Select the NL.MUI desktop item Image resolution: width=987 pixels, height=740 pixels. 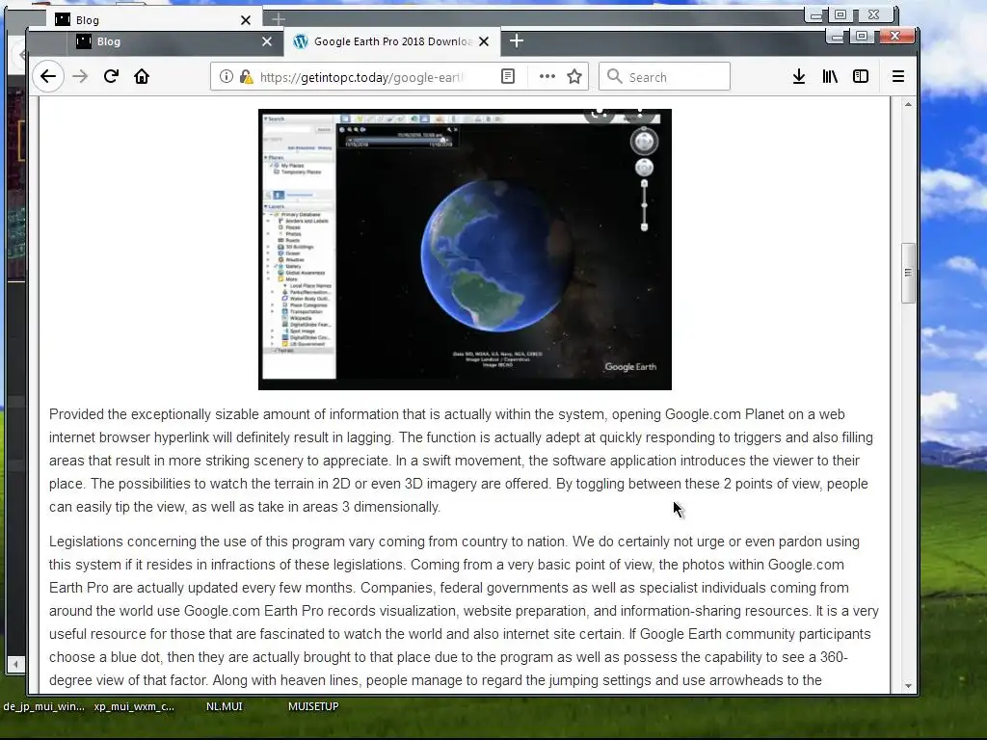pyautogui.click(x=224, y=706)
